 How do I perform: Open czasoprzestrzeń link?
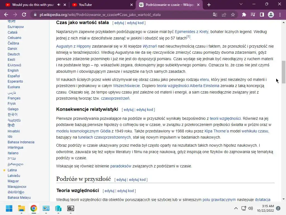click(x=115, y=98)
